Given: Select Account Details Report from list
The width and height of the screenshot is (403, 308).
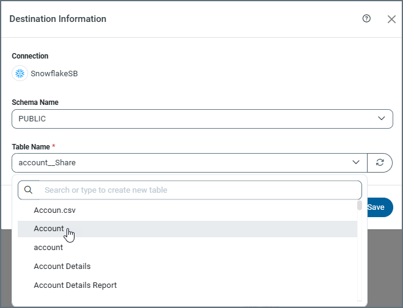Looking at the screenshot, I should (75, 285).
